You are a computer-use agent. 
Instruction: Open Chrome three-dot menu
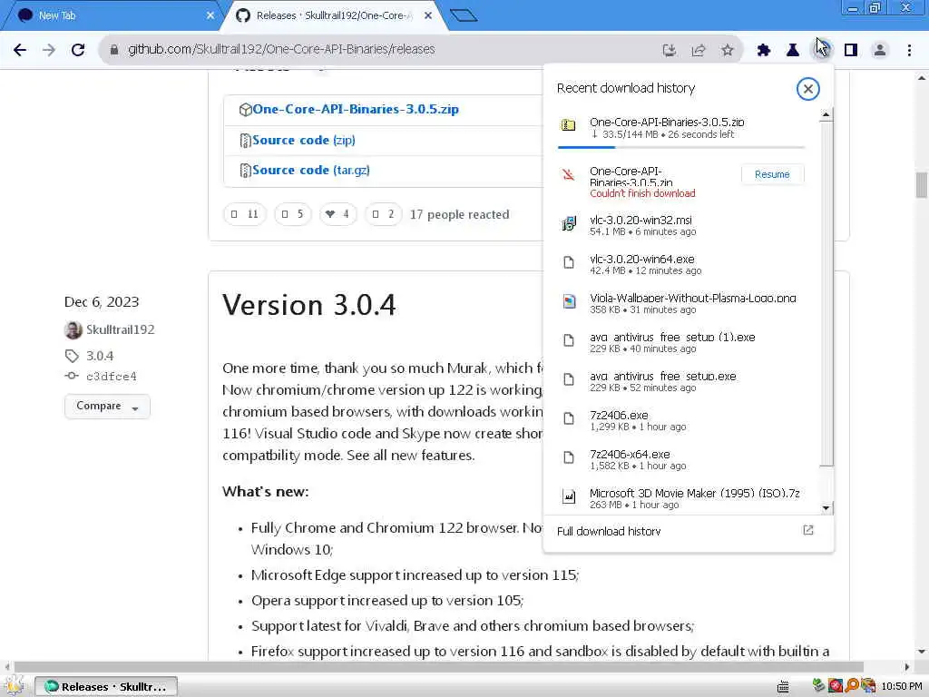coord(909,51)
